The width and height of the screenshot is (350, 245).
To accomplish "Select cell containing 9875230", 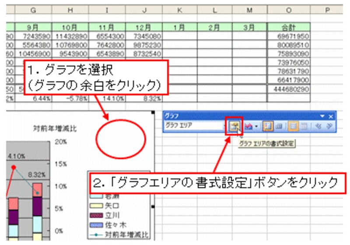I will pos(144,45).
